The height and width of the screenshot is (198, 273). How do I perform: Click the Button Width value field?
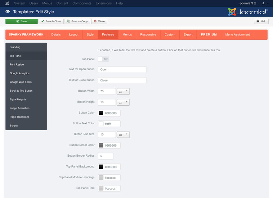click(107, 91)
